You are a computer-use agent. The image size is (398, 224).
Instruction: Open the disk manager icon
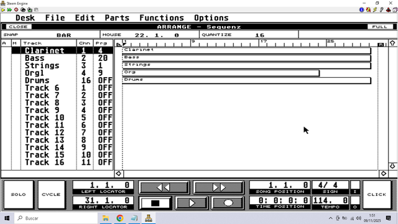tap(395, 10)
